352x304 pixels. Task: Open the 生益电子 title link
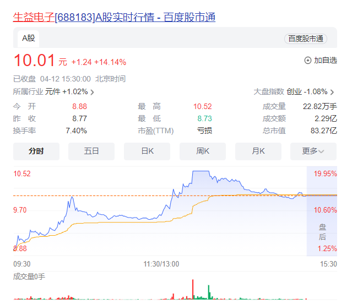click(x=34, y=17)
